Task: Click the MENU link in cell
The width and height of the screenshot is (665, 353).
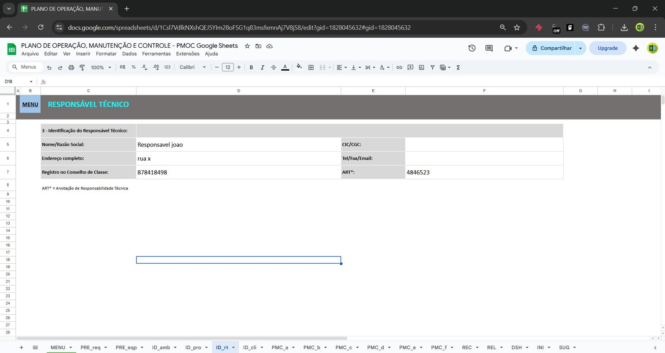Action: [30, 104]
